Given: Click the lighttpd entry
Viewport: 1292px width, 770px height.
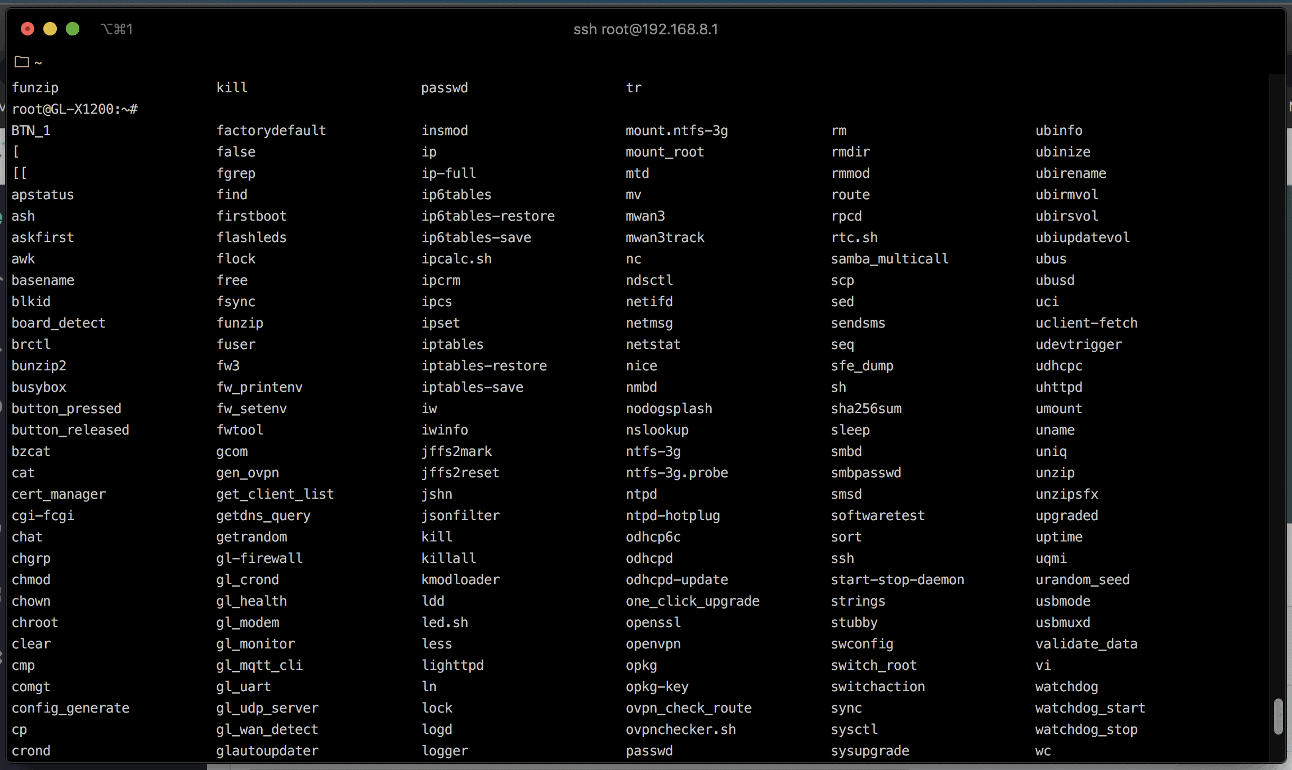Looking at the screenshot, I should click(x=452, y=665).
